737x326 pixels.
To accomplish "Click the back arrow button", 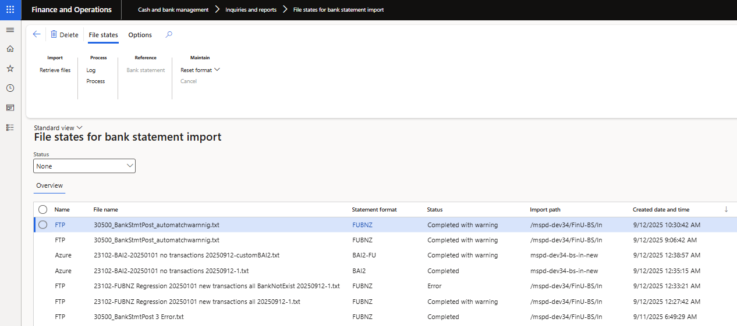I will (37, 35).
